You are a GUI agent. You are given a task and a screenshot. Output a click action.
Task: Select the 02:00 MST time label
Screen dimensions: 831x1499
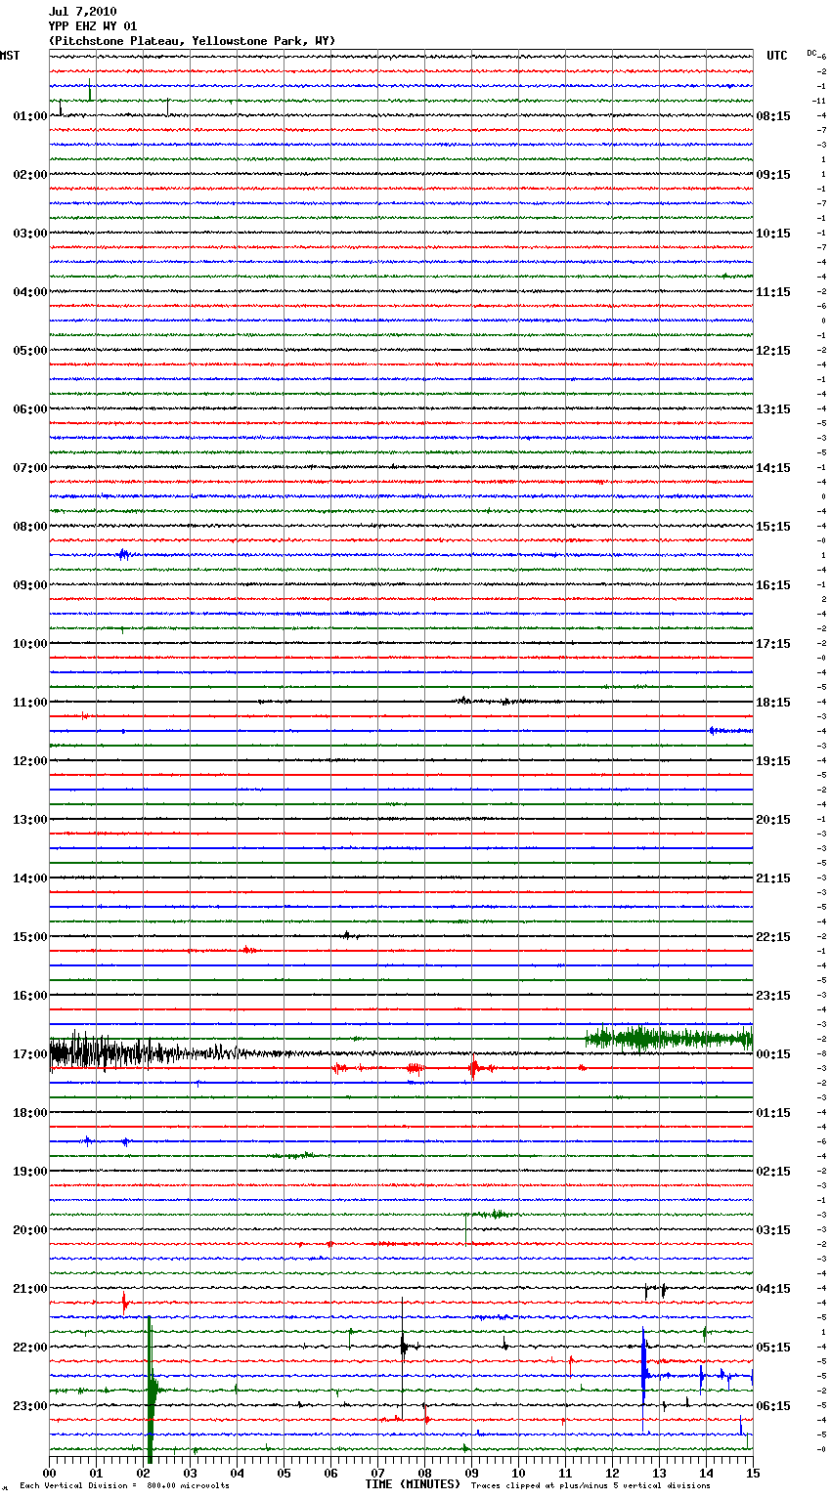[x=30, y=175]
